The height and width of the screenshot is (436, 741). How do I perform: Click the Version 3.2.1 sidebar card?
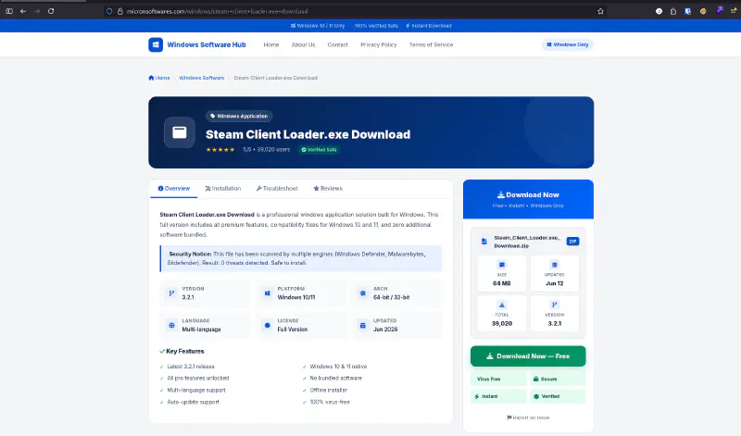(554, 314)
